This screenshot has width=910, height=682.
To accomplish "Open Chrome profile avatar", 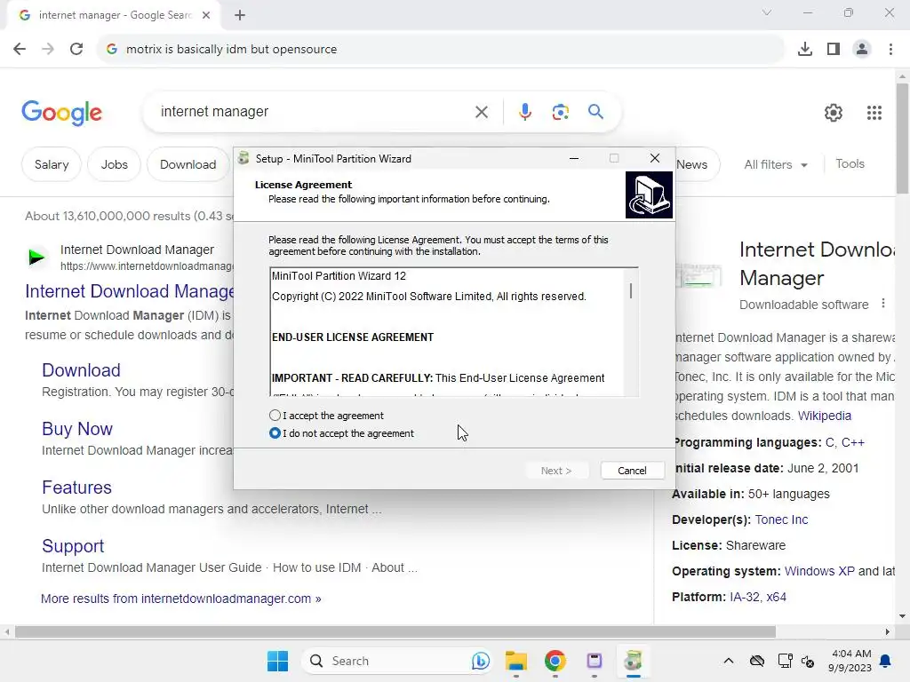I will pos(862,50).
